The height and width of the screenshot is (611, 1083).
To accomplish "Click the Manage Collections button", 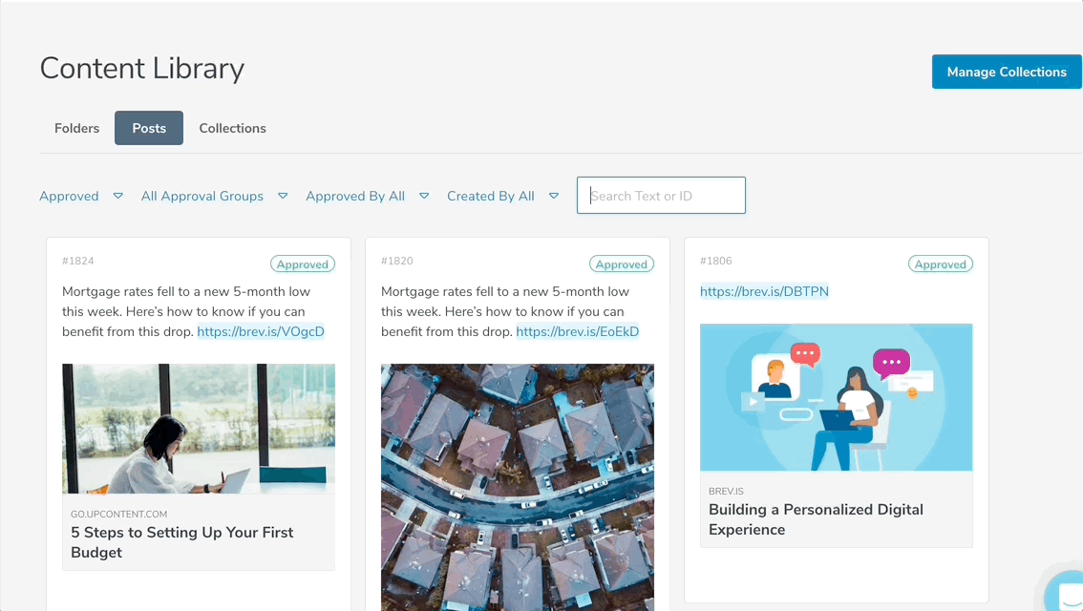I will click(x=1007, y=72).
